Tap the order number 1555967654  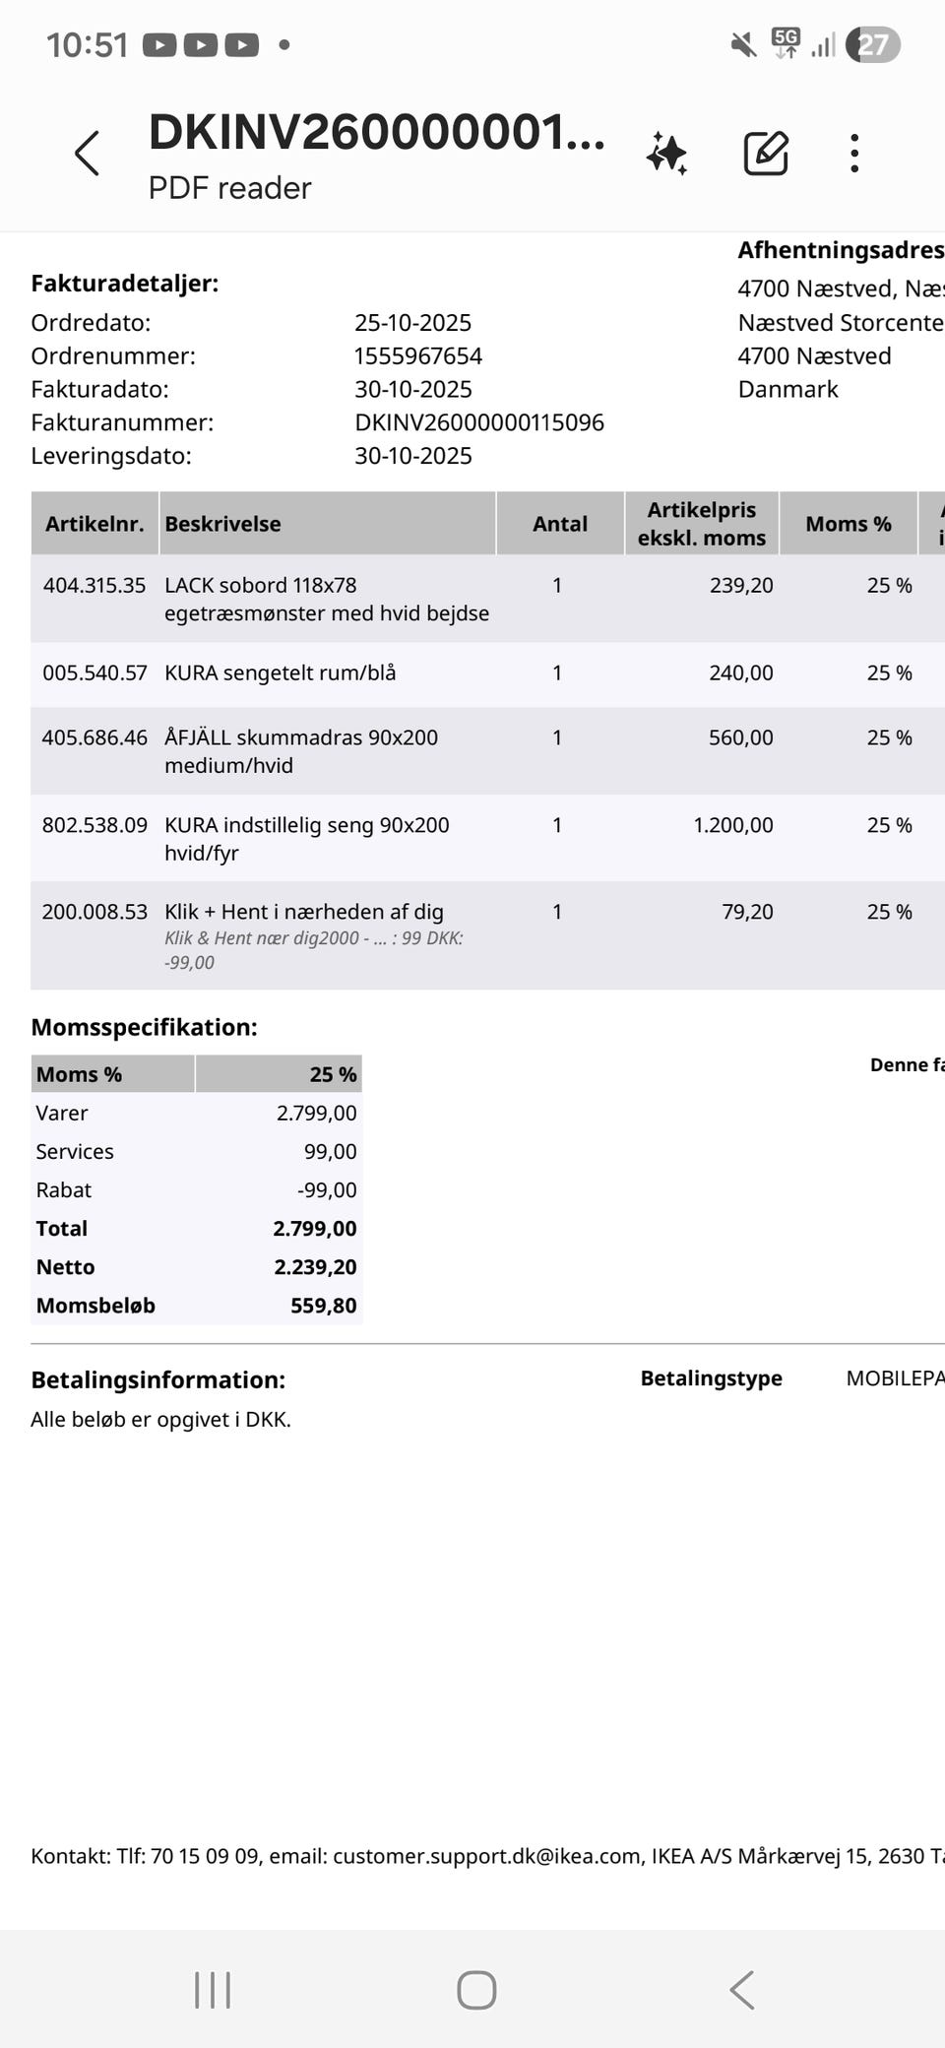coord(418,355)
